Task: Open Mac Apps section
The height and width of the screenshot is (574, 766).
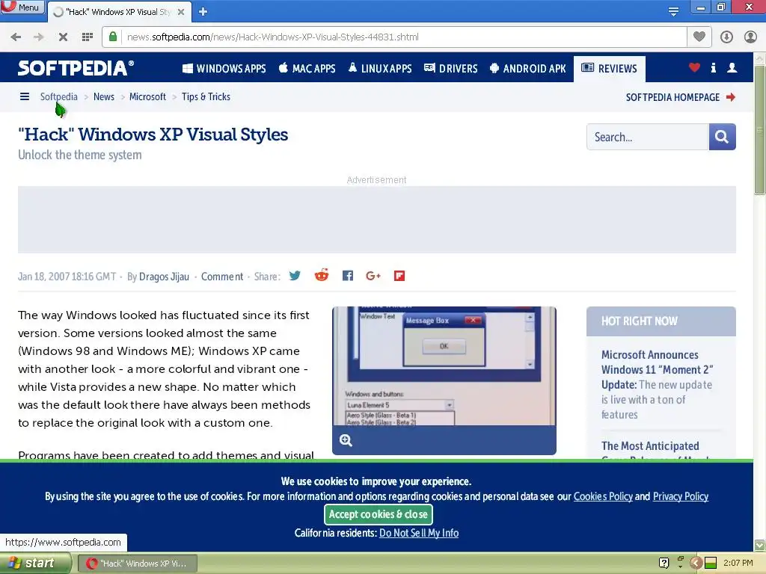Action: [x=307, y=68]
